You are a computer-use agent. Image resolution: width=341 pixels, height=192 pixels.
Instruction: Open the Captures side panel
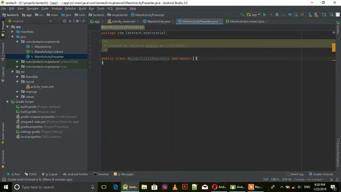point(3,74)
